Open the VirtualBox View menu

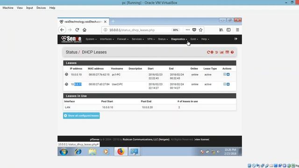point(20,8)
